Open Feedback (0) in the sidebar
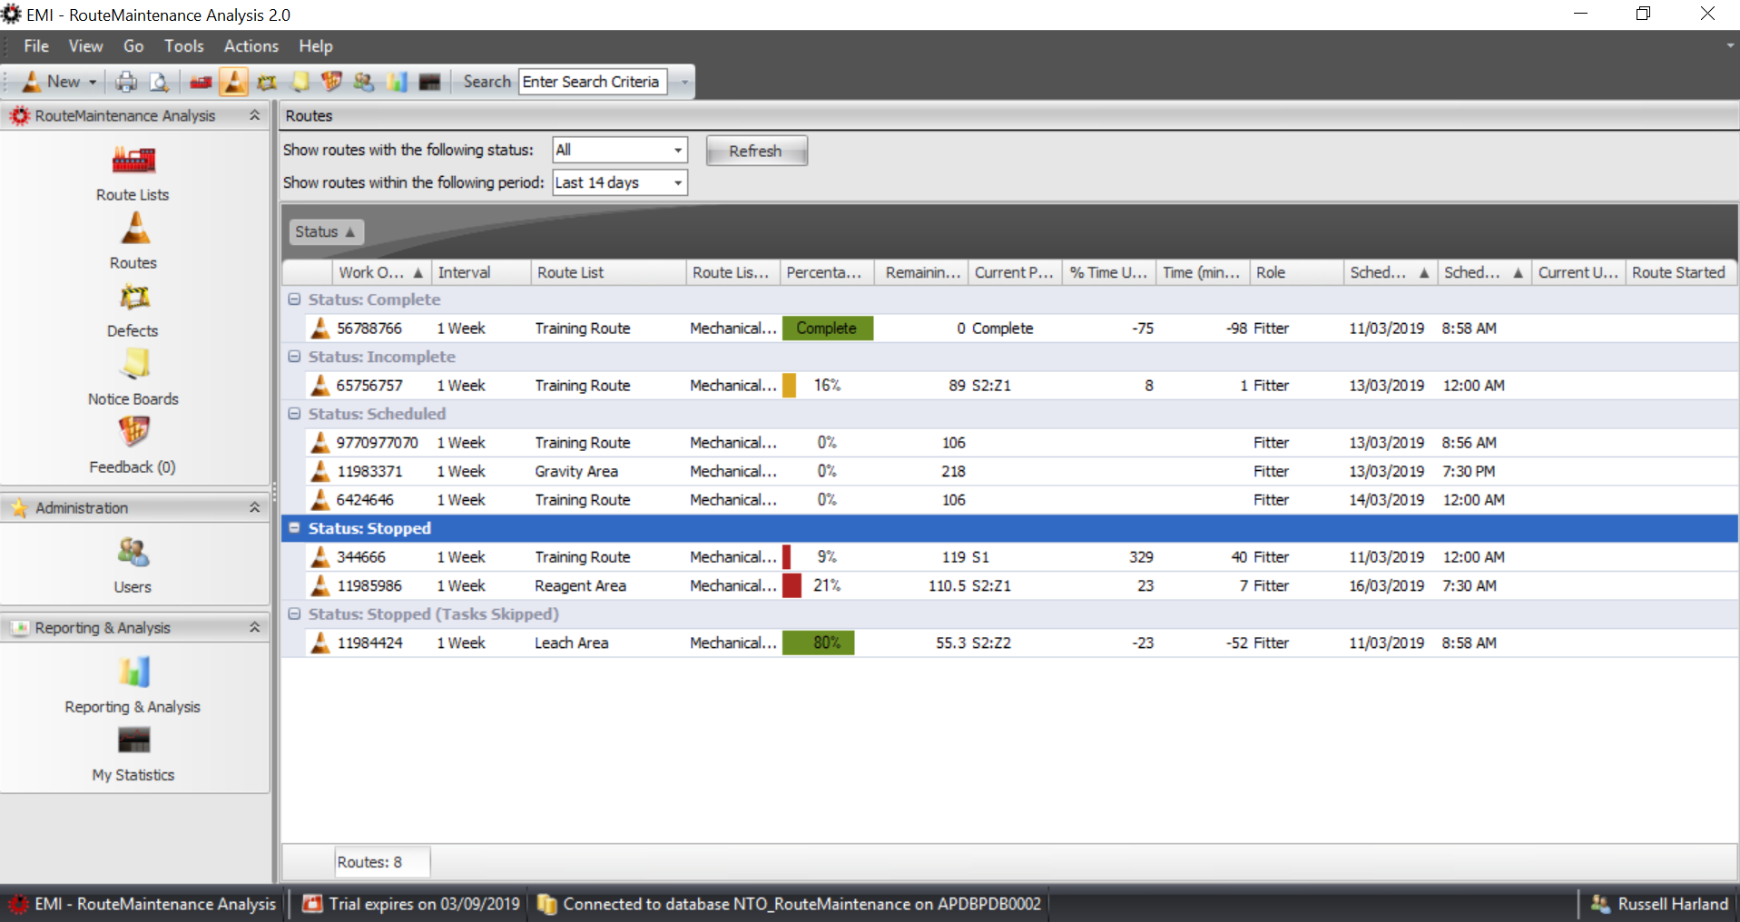The height and width of the screenshot is (922, 1740). pyautogui.click(x=133, y=445)
